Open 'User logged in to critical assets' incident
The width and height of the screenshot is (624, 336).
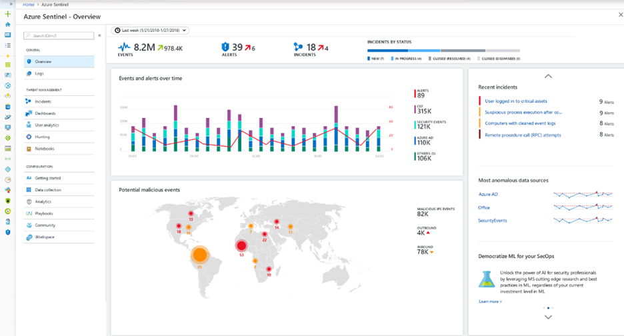pyautogui.click(x=516, y=101)
